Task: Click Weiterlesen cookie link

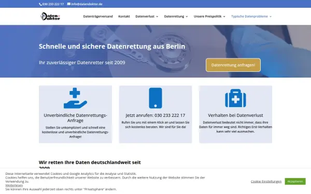Action: click(14, 186)
